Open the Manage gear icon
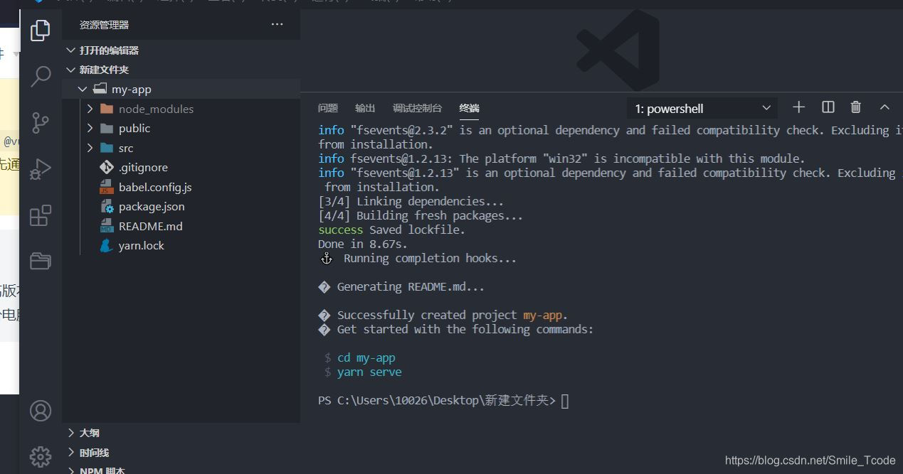Image resolution: width=903 pixels, height=474 pixels. click(x=41, y=456)
